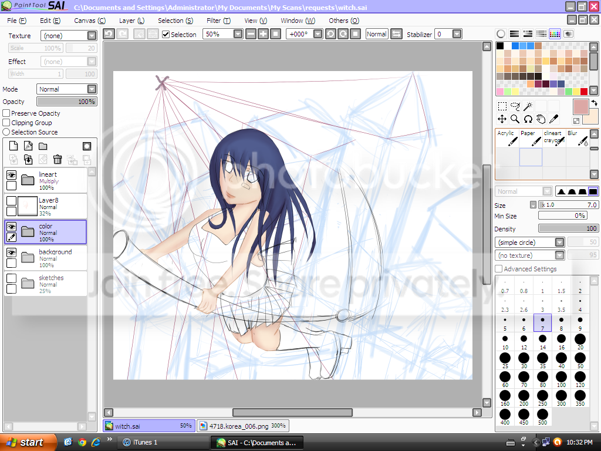Show the Layer8 layer

click(12, 201)
